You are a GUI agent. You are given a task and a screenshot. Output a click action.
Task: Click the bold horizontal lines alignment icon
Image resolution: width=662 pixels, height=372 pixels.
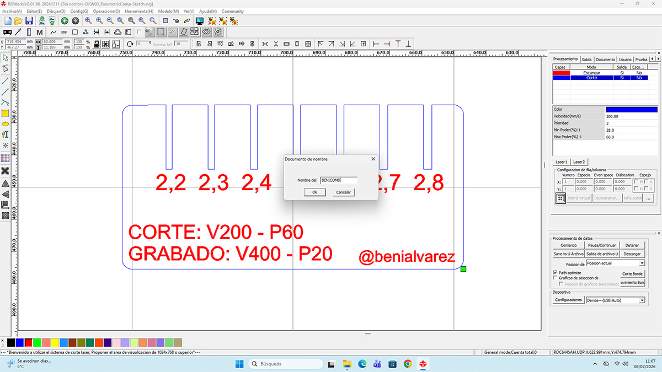(286, 44)
